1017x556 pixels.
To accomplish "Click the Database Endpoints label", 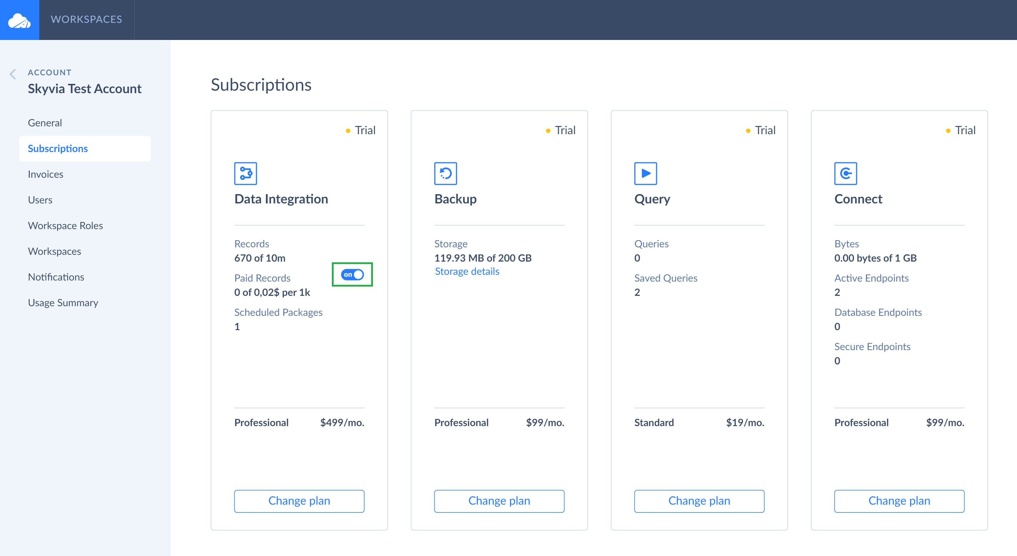I will (x=878, y=312).
